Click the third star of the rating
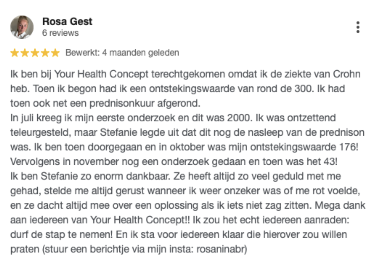 35,53
